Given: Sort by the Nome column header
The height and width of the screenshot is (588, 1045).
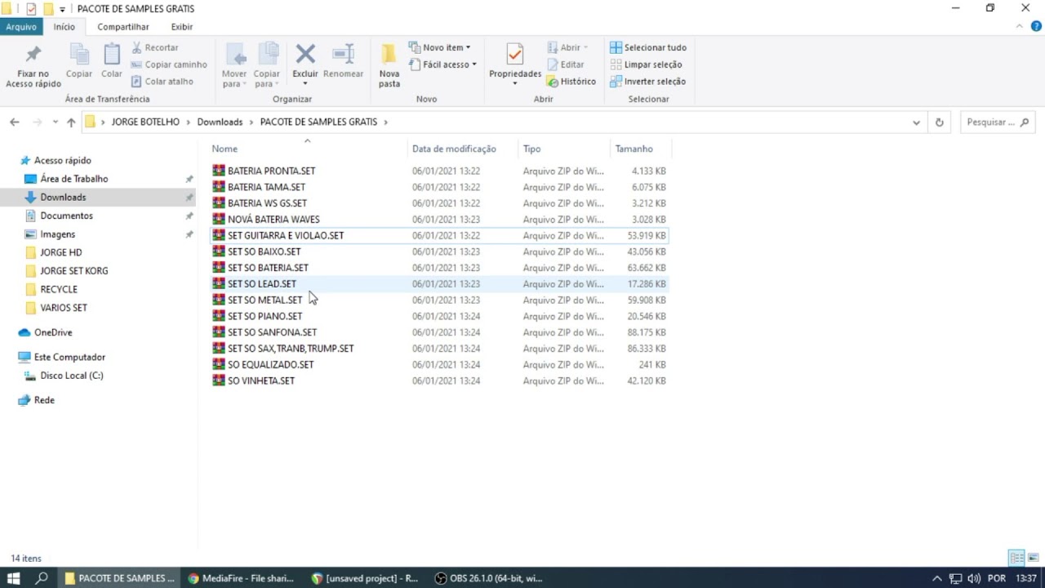Looking at the screenshot, I should click(x=225, y=149).
